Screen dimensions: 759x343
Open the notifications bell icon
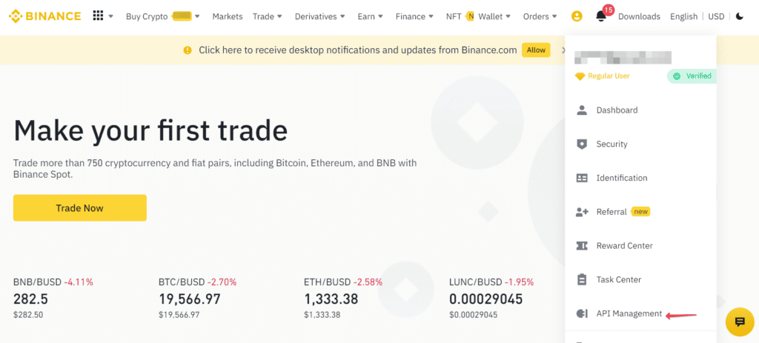click(600, 16)
